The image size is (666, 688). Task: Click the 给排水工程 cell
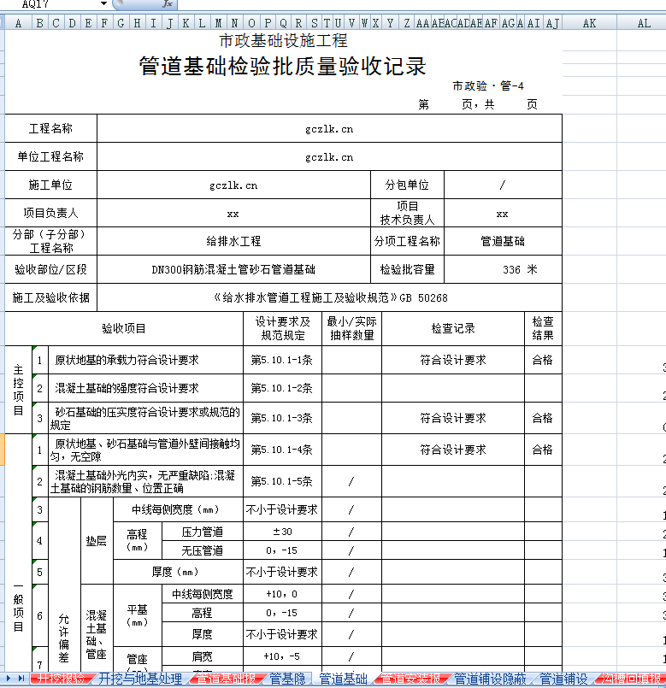coord(233,241)
